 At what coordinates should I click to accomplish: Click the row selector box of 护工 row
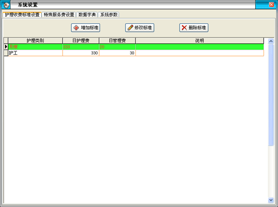6,53
